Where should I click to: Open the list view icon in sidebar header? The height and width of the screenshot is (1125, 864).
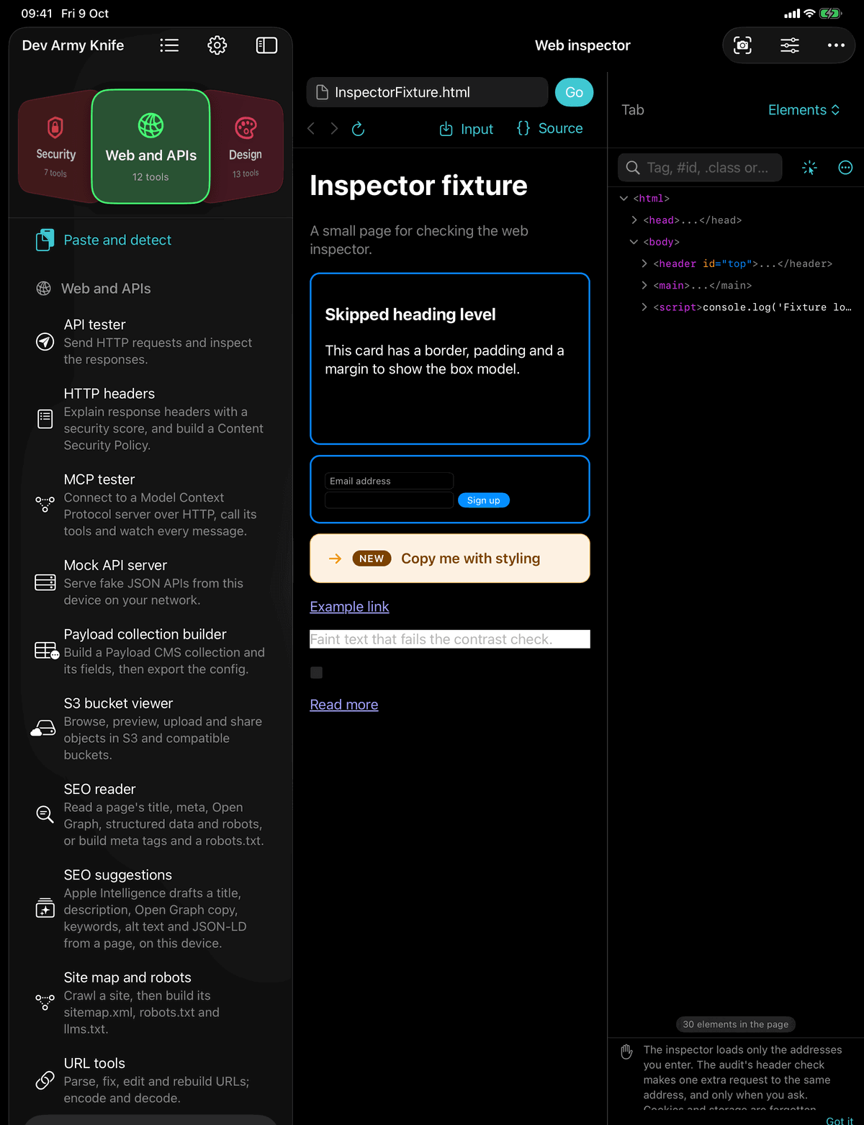point(169,45)
